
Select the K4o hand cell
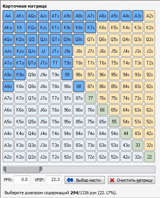(x=20, y=134)
